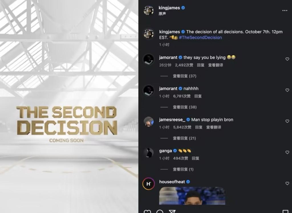Reply to jamorant's "they say you be lying" comment
The height and width of the screenshot is (213, 292).
pyautogui.click(x=200, y=65)
